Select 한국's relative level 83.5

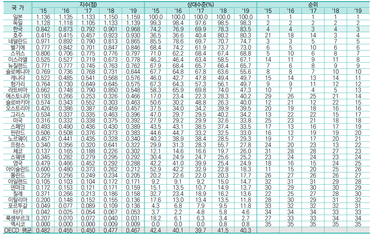click(x=245, y=29)
